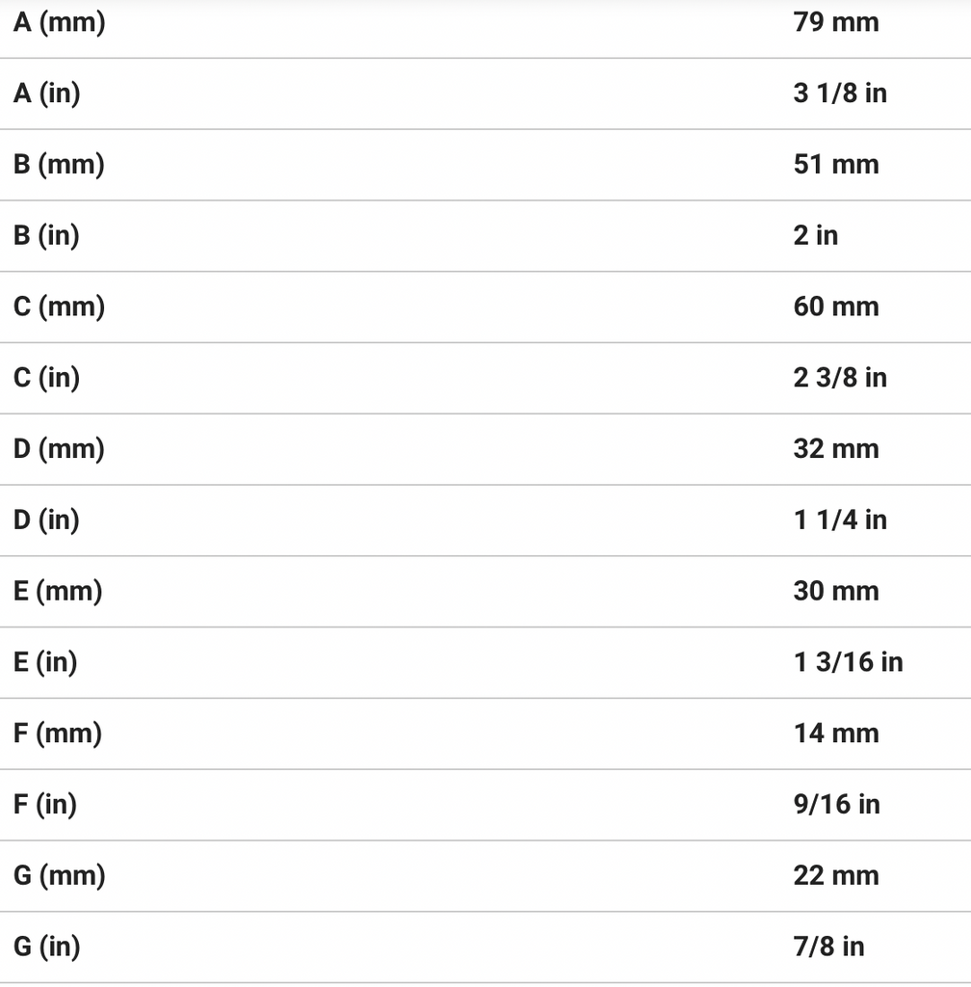Click the '32 mm' value

pos(835,449)
